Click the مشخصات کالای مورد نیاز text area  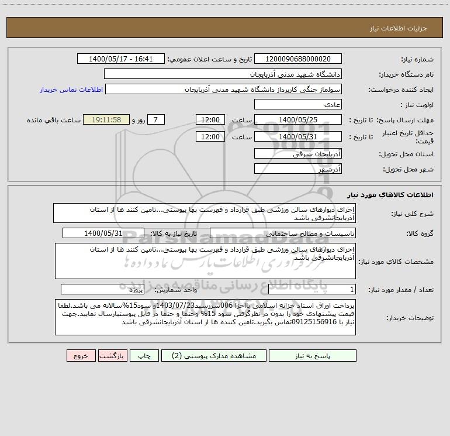[x=205, y=261]
